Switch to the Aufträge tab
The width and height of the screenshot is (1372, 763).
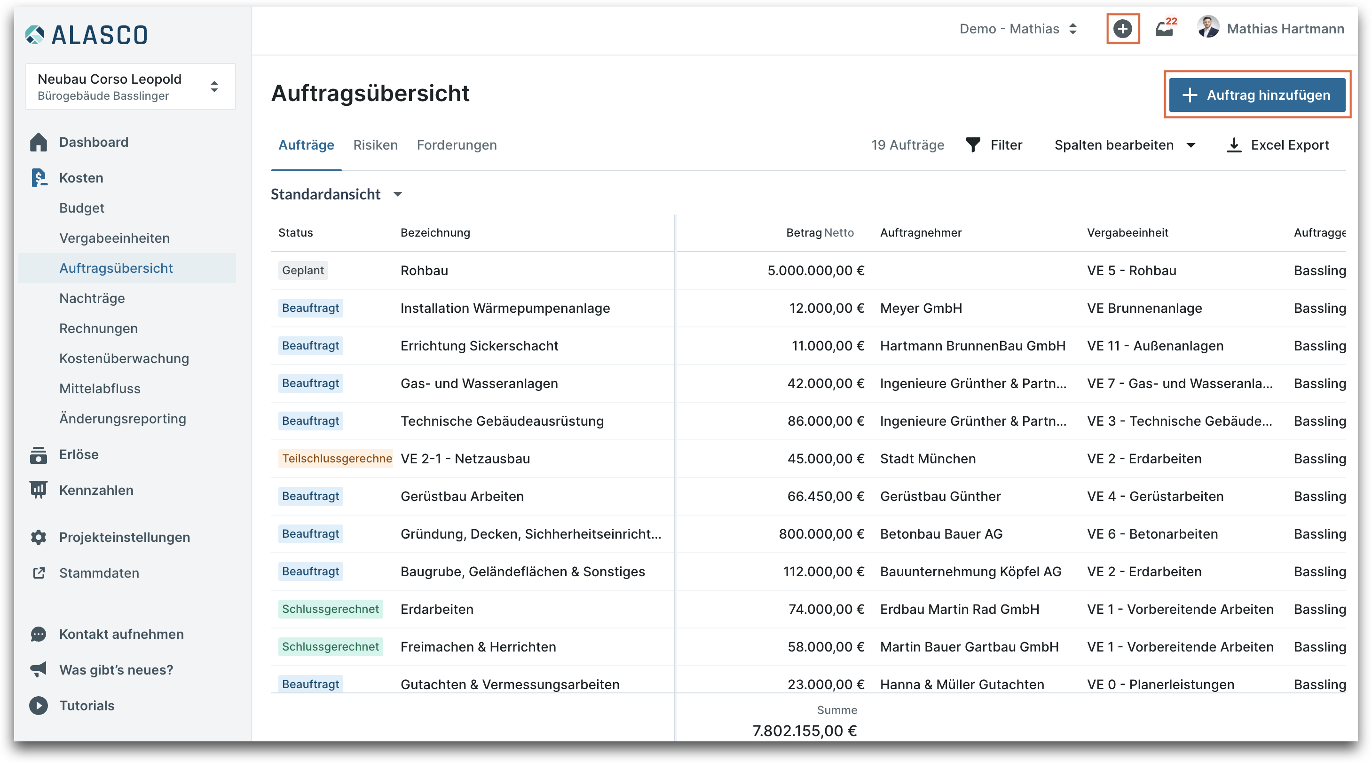click(x=306, y=145)
